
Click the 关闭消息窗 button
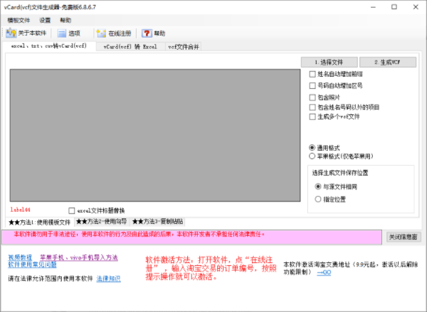[x=404, y=236]
